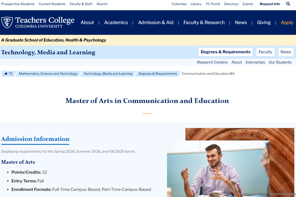Viewport: 296px width, 197px height.
Task: Open Research Centers sub-navigation link
Action: click(x=212, y=62)
